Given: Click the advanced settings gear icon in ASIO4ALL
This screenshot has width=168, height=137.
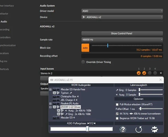Looking at the screenshot, I should click(155, 129).
